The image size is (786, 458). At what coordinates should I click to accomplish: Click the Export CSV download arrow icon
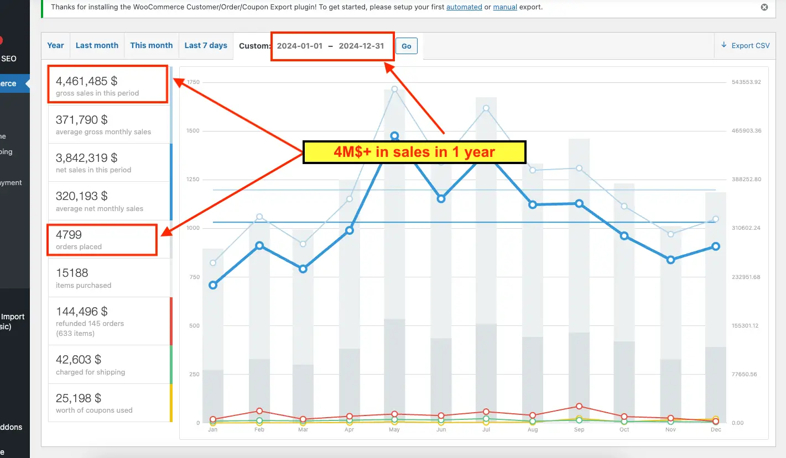(x=724, y=45)
